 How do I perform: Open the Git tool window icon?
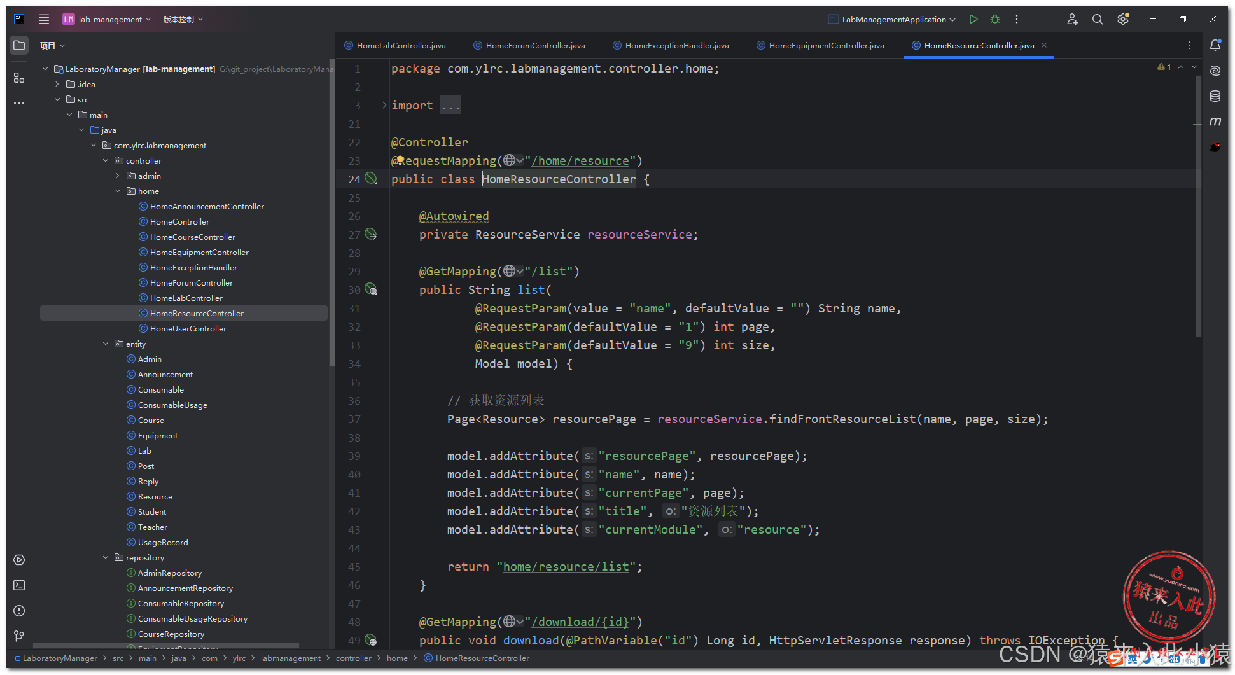click(19, 636)
